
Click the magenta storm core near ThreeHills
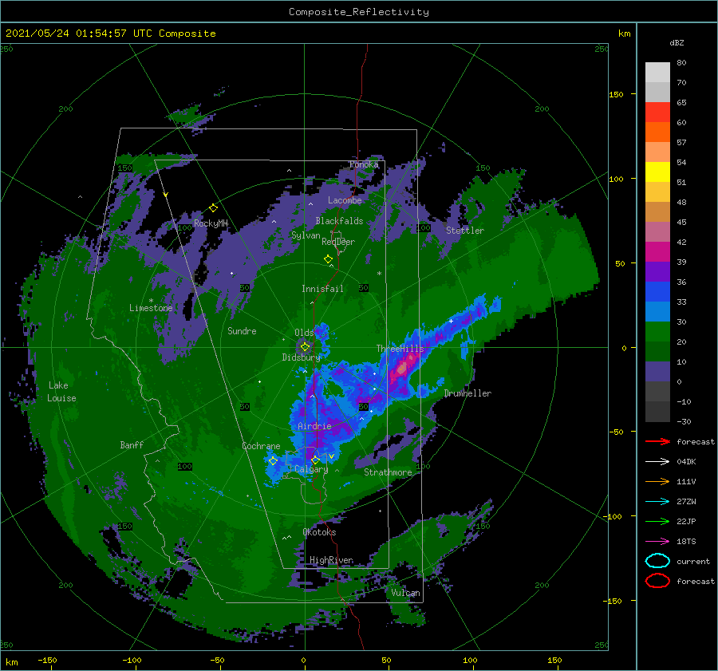tap(402, 369)
